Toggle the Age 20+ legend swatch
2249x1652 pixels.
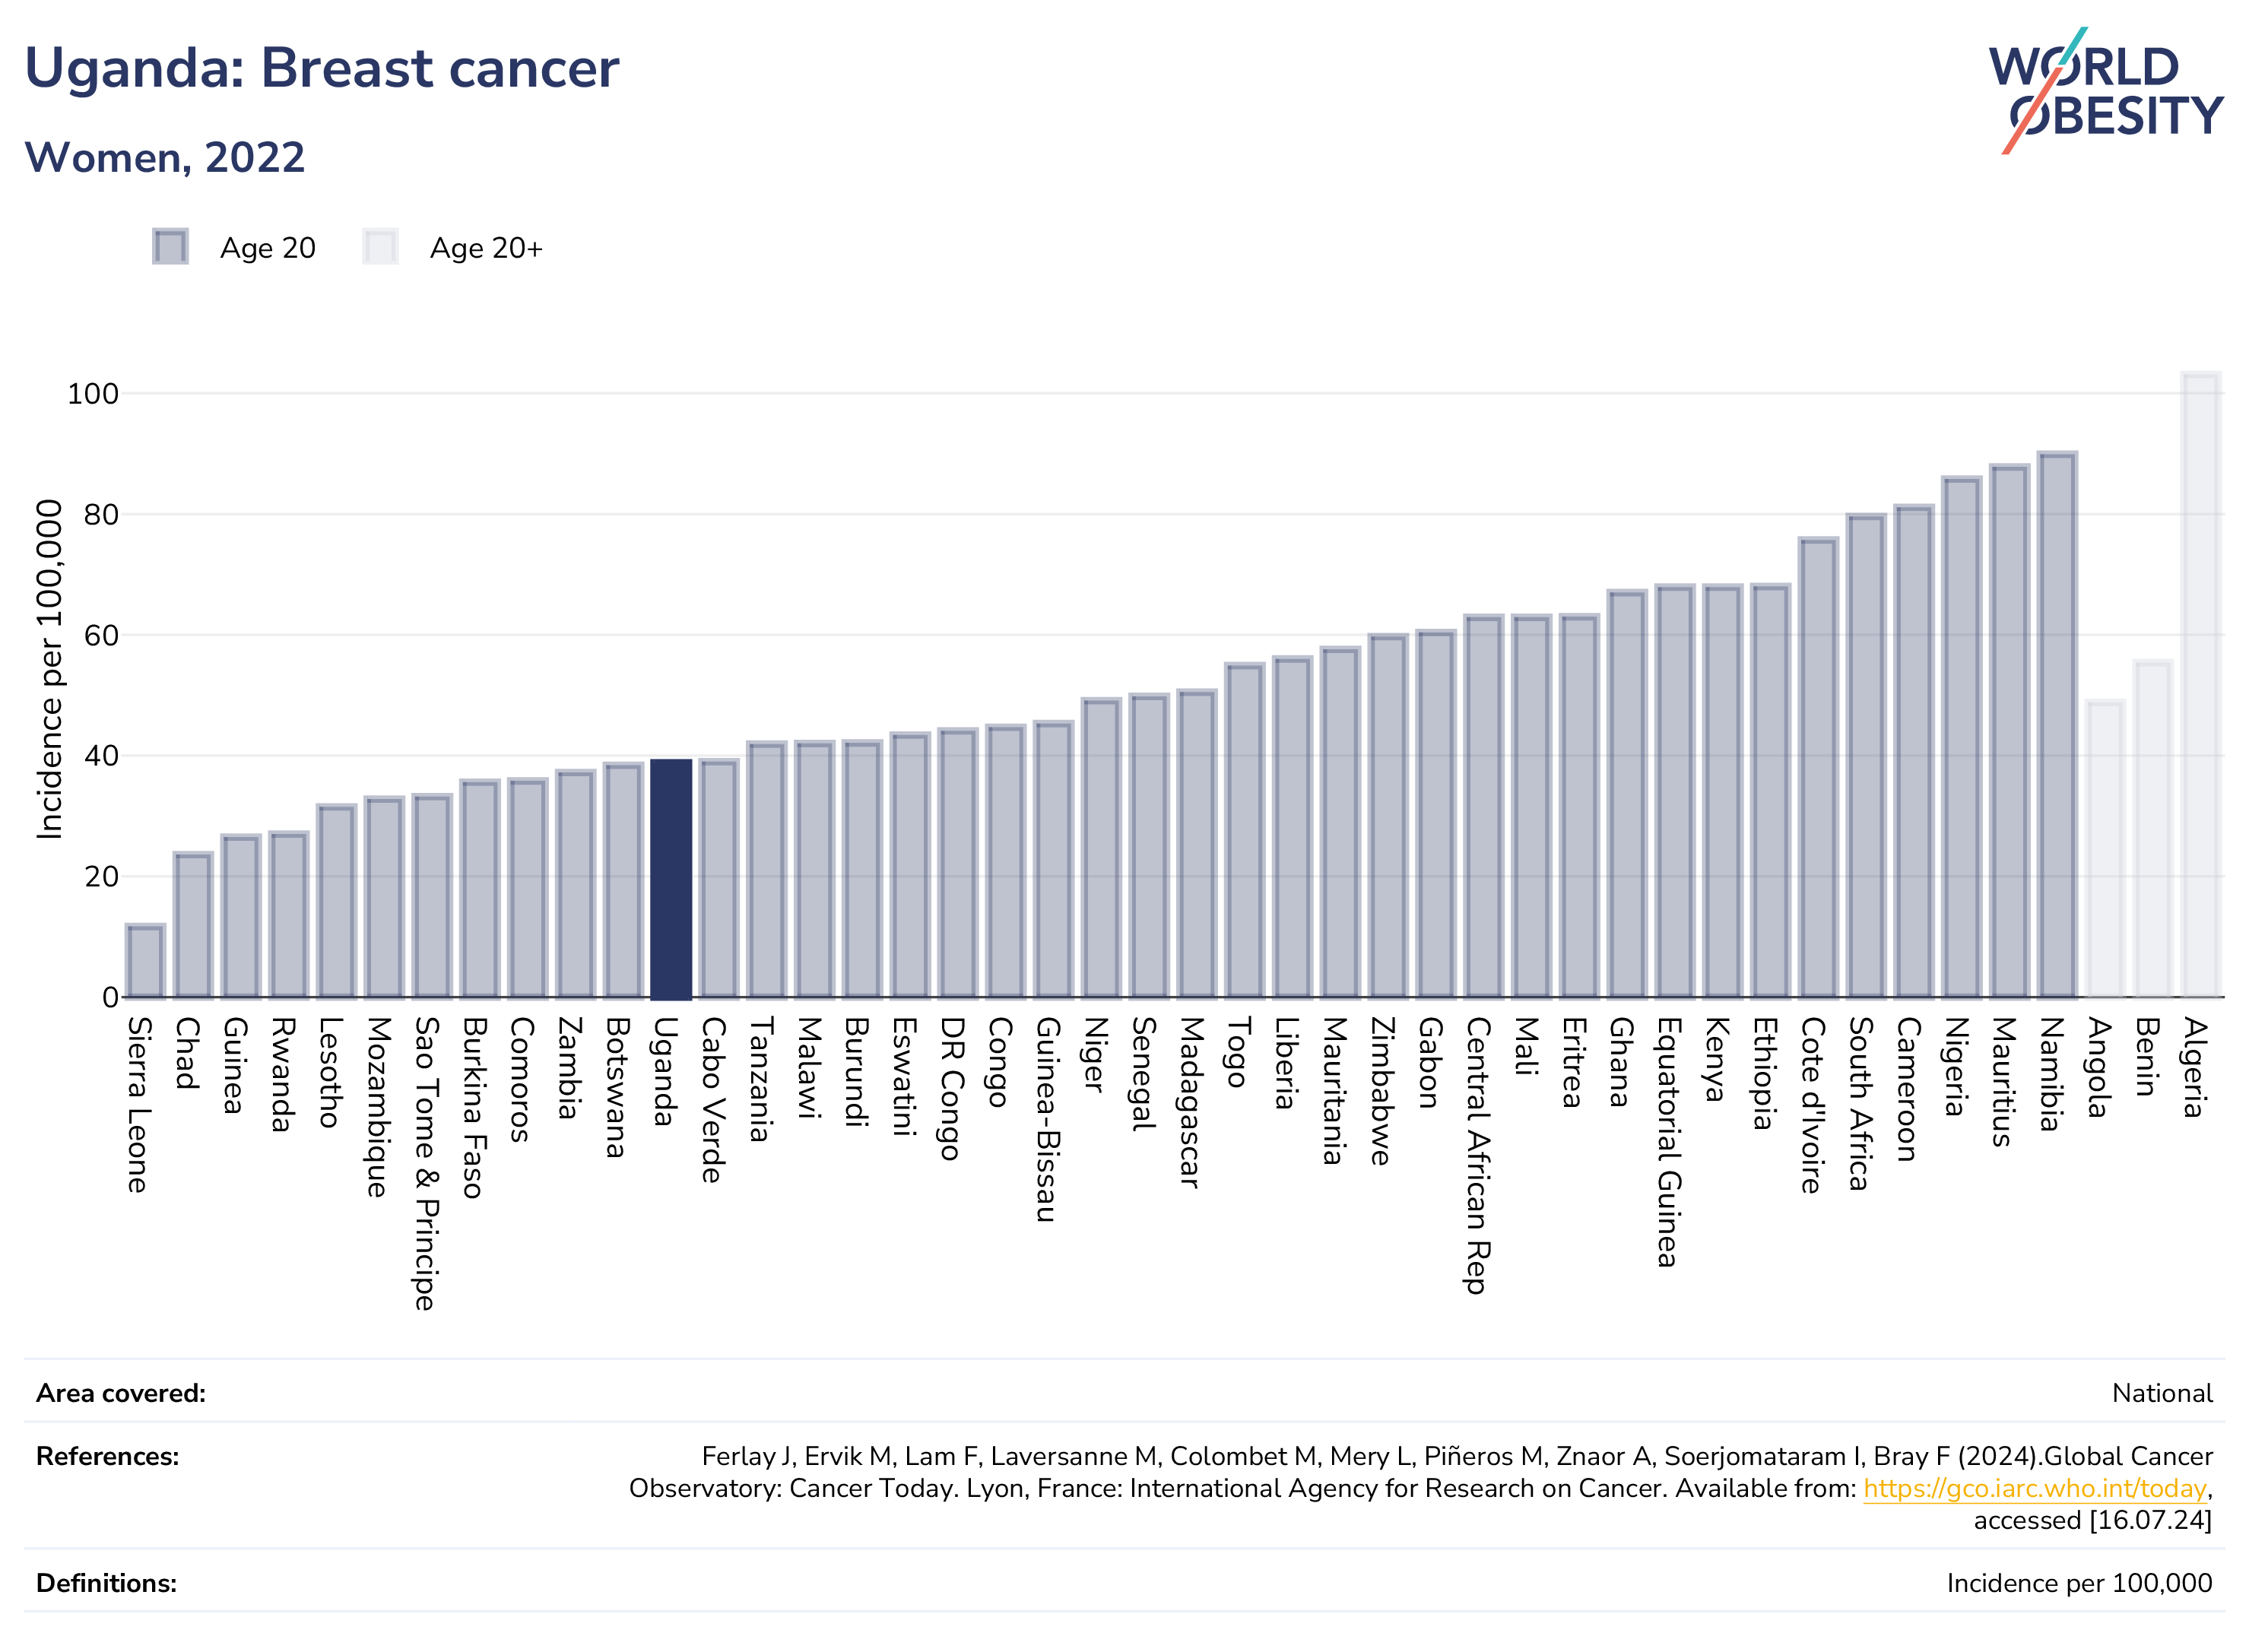(380, 246)
